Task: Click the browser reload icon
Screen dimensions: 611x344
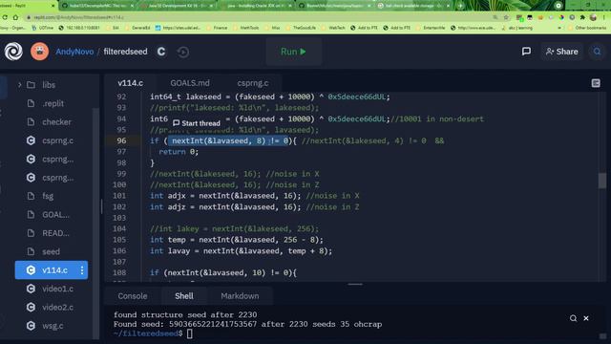Action: [x=5, y=17]
